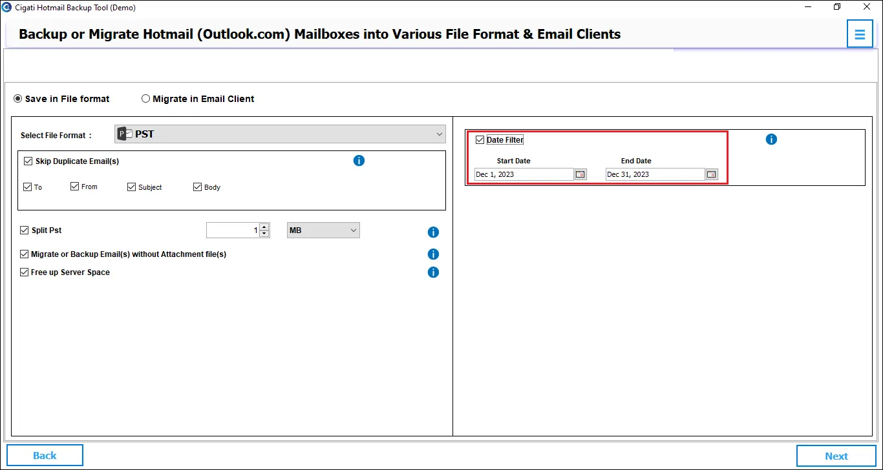Image resolution: width=883 pixels, height=470 pixels.
Task: Maximize the window using restore button
Action: [837, 7]
